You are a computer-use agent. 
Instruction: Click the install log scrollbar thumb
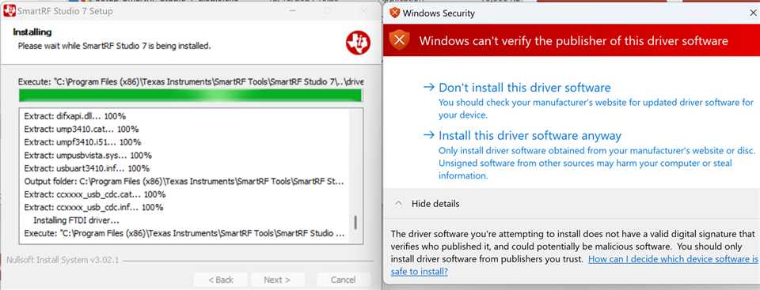coord(355,222)
